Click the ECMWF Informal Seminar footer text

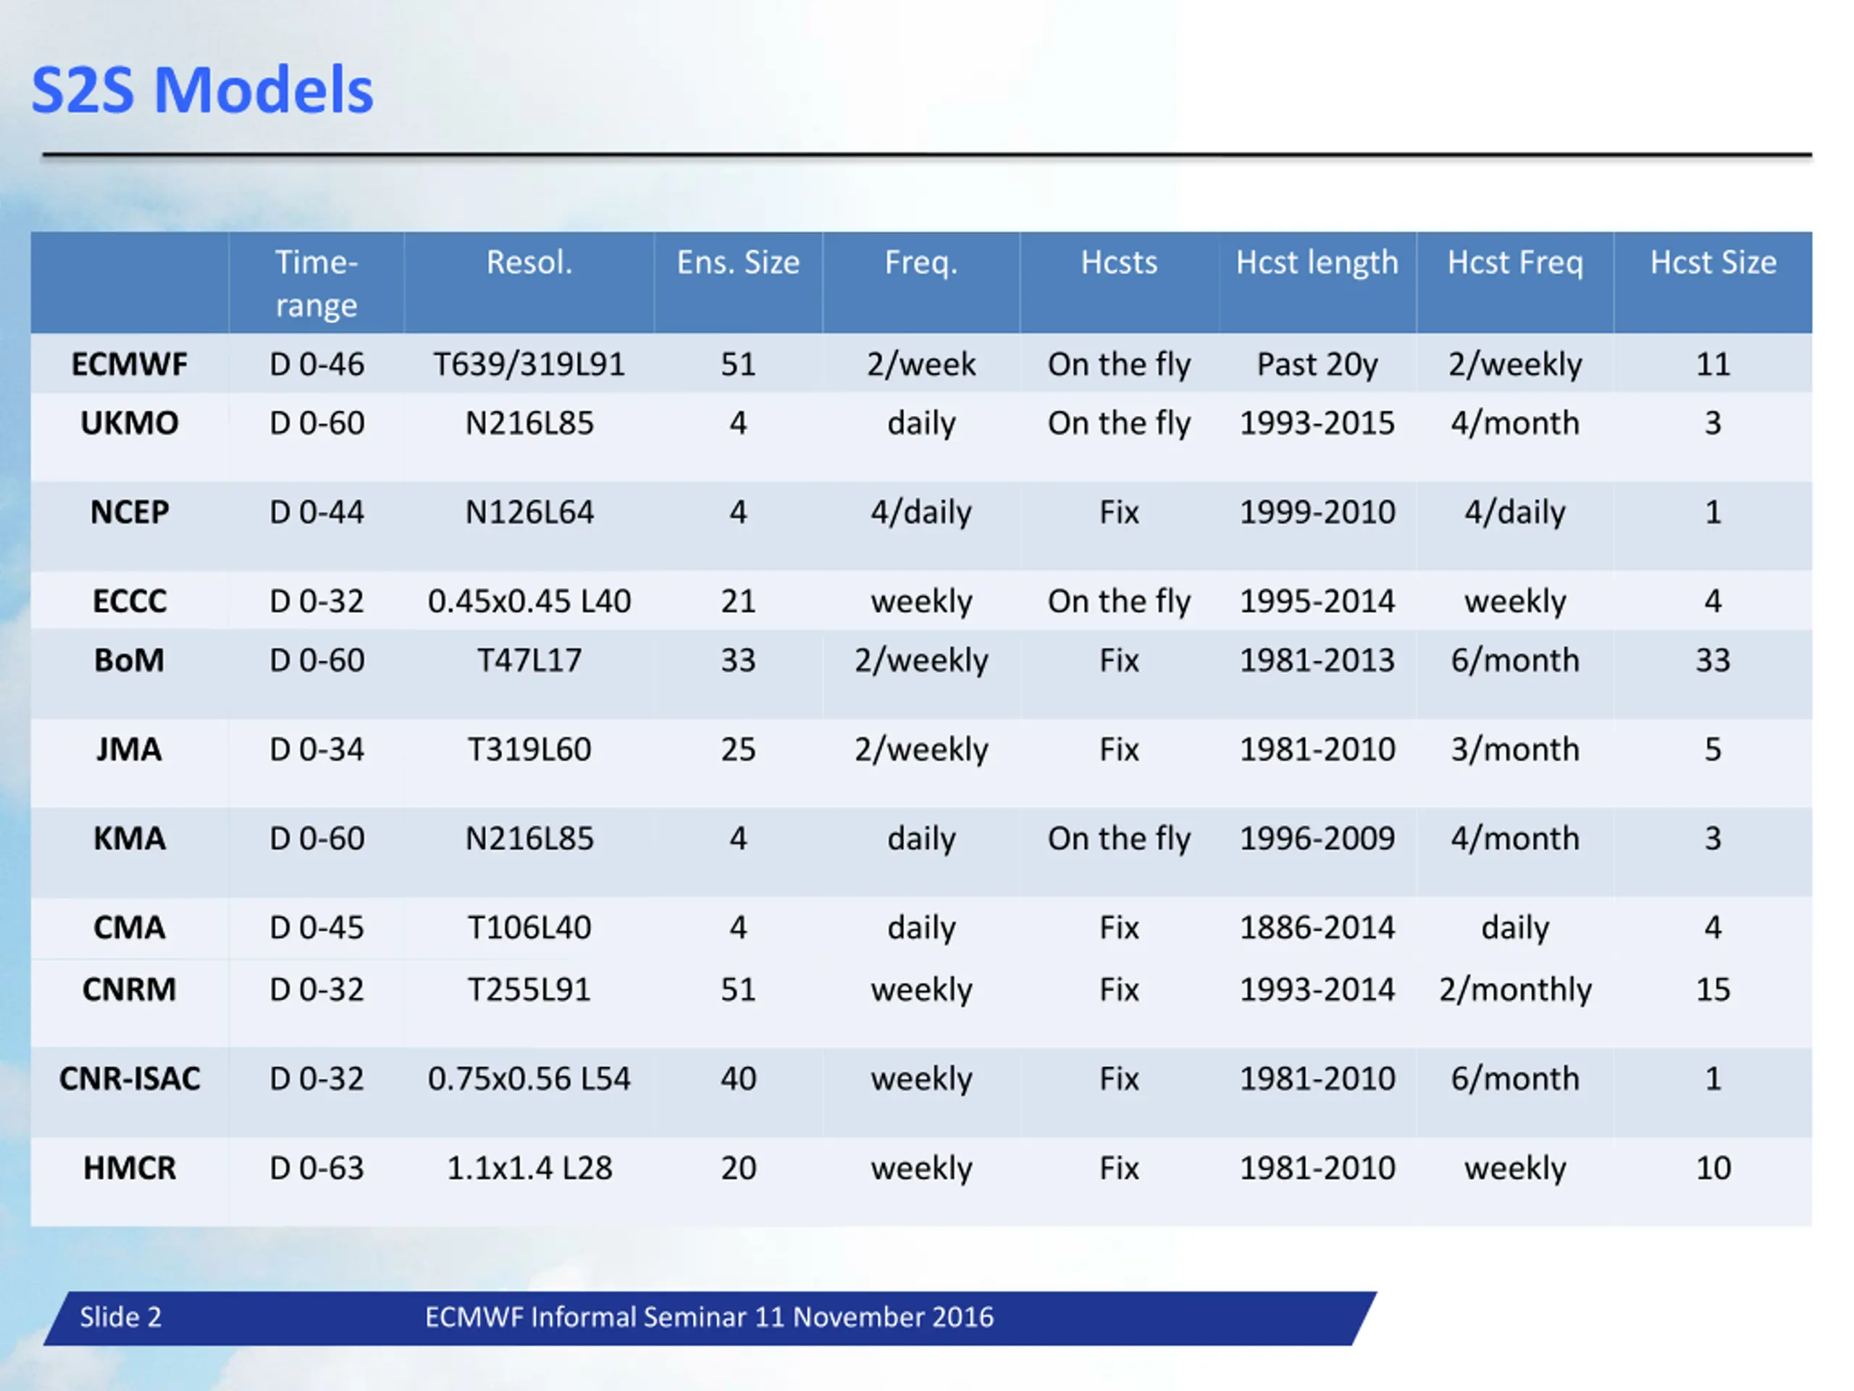point(709,1317)
